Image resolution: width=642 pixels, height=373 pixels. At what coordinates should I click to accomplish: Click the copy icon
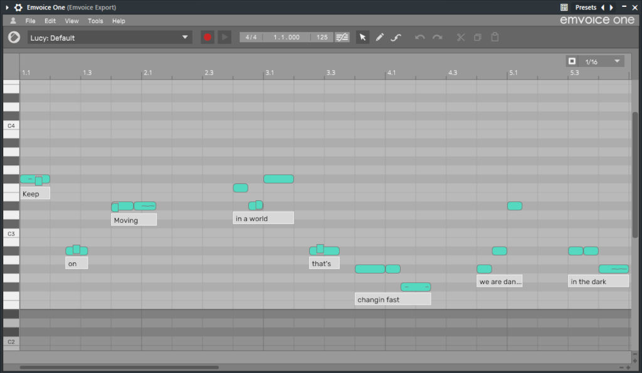(x=478, y=38)
